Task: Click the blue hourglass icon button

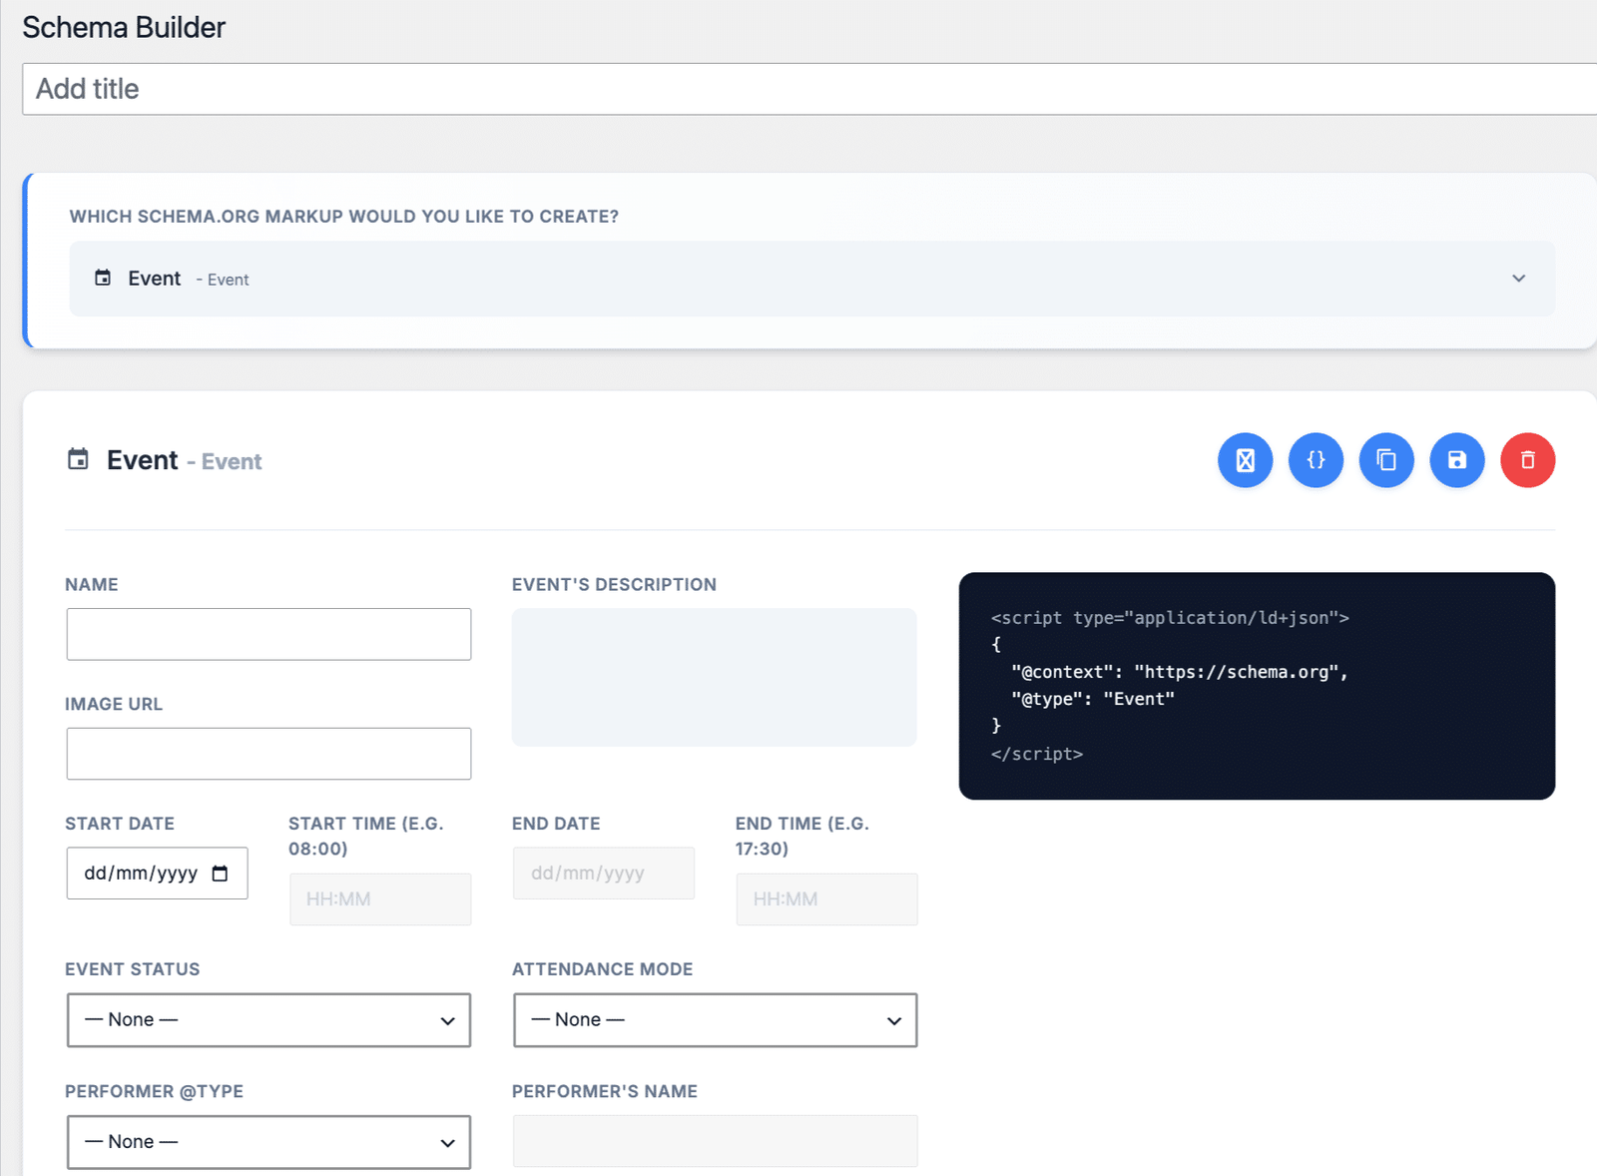Action: tap(1245, 460)
